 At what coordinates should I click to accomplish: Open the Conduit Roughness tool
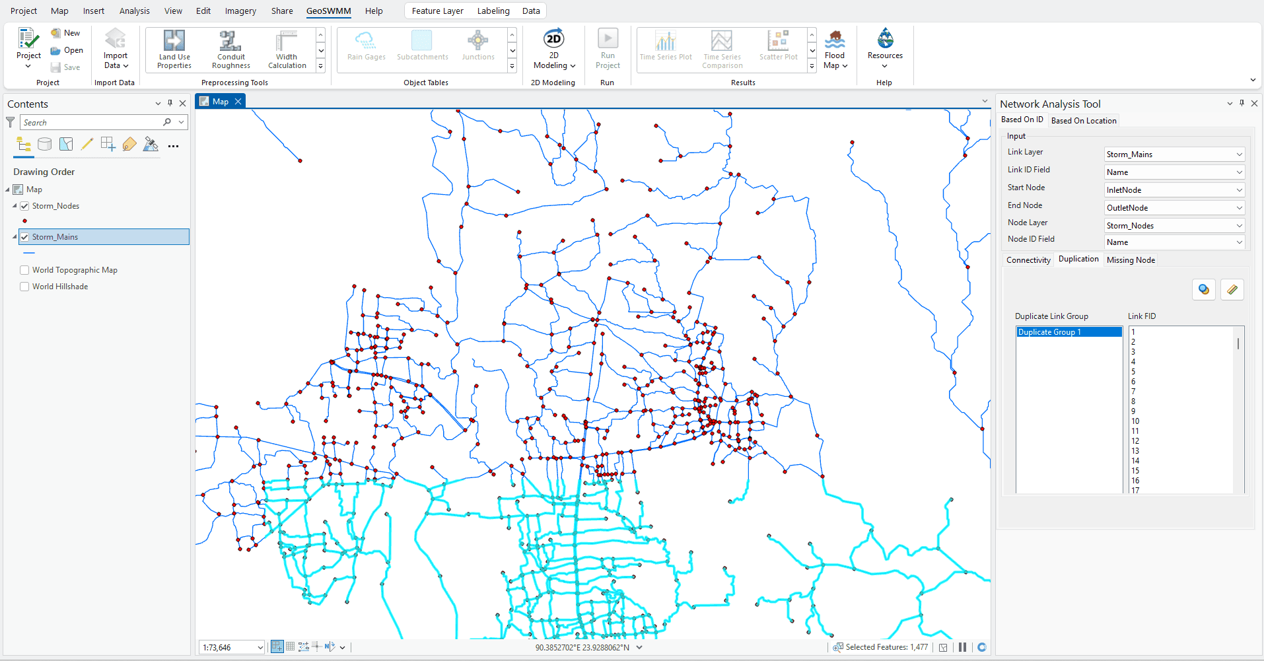pos(230,48)
